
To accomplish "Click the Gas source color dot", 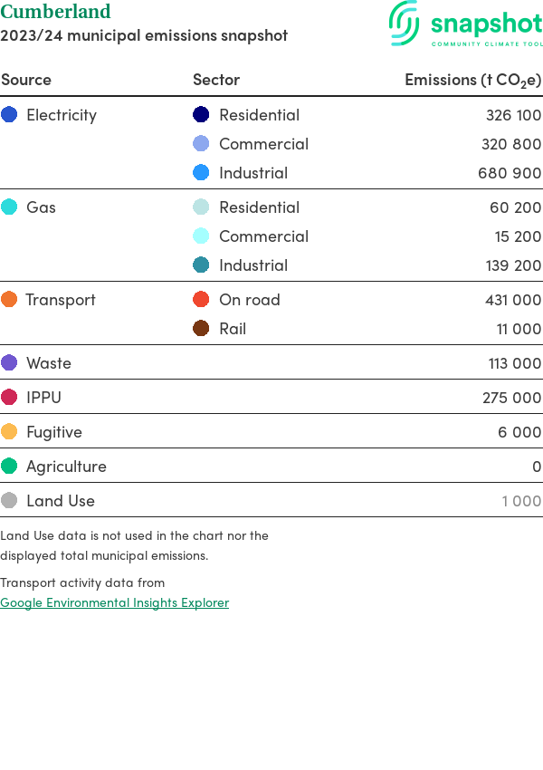I will pyautogui.click(x=9, y=207).
